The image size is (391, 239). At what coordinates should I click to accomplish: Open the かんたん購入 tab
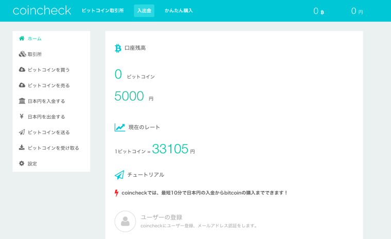coord(179,11)
